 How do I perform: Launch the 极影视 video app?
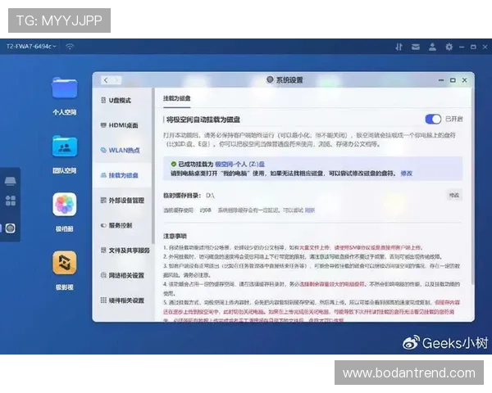tap(64, 263)
